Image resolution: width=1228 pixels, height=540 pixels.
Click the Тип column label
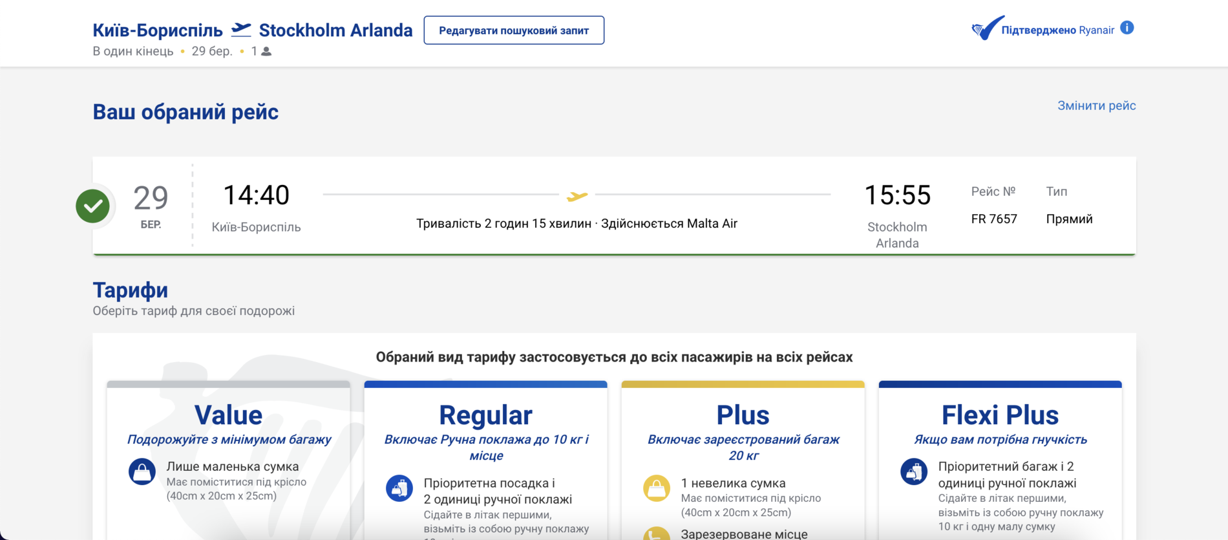[1056, 191]
